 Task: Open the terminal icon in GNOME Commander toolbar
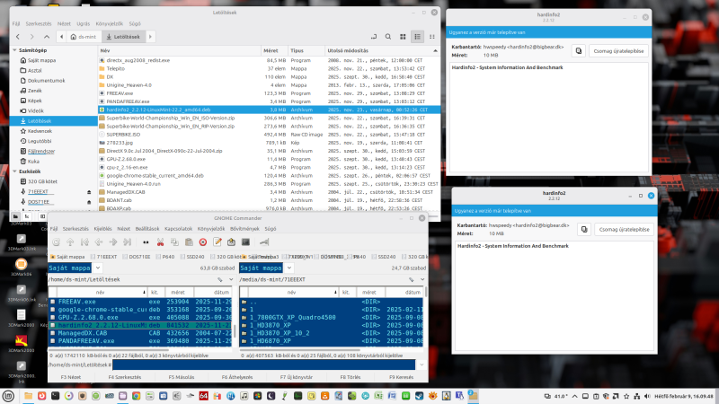(245, 242)
